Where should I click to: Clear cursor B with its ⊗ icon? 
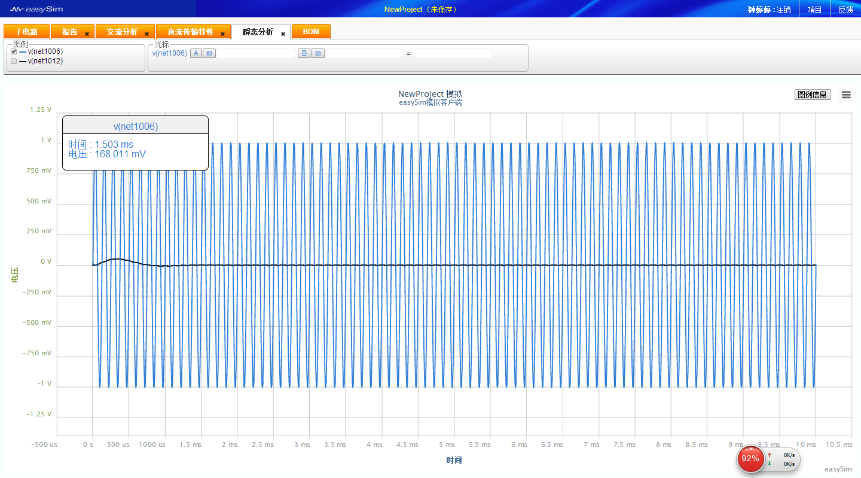318,54
